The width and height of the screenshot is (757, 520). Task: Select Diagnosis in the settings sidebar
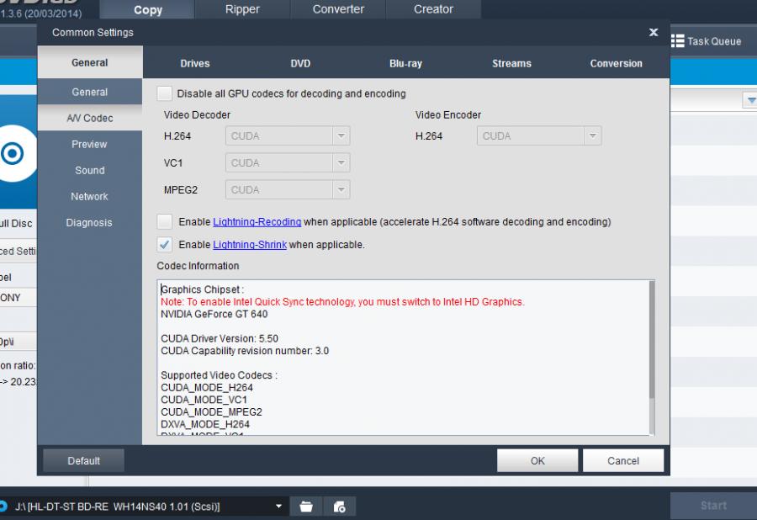(89, 223)
